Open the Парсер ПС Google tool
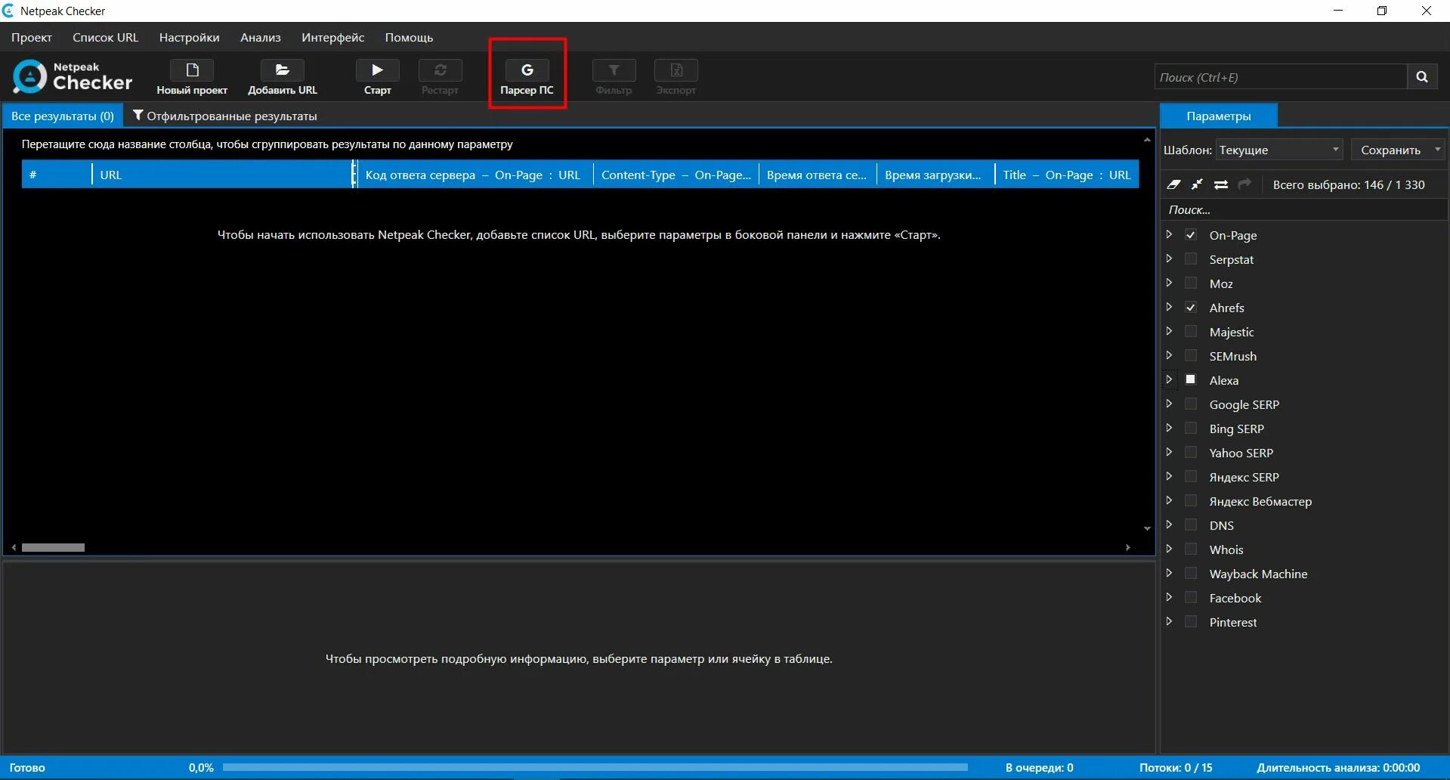1450x780 pixels. (x=527, y=78)
